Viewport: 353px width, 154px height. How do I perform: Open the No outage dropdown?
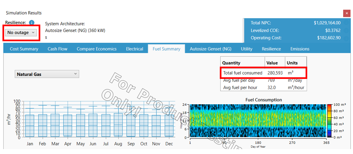(x=21, y=32)
